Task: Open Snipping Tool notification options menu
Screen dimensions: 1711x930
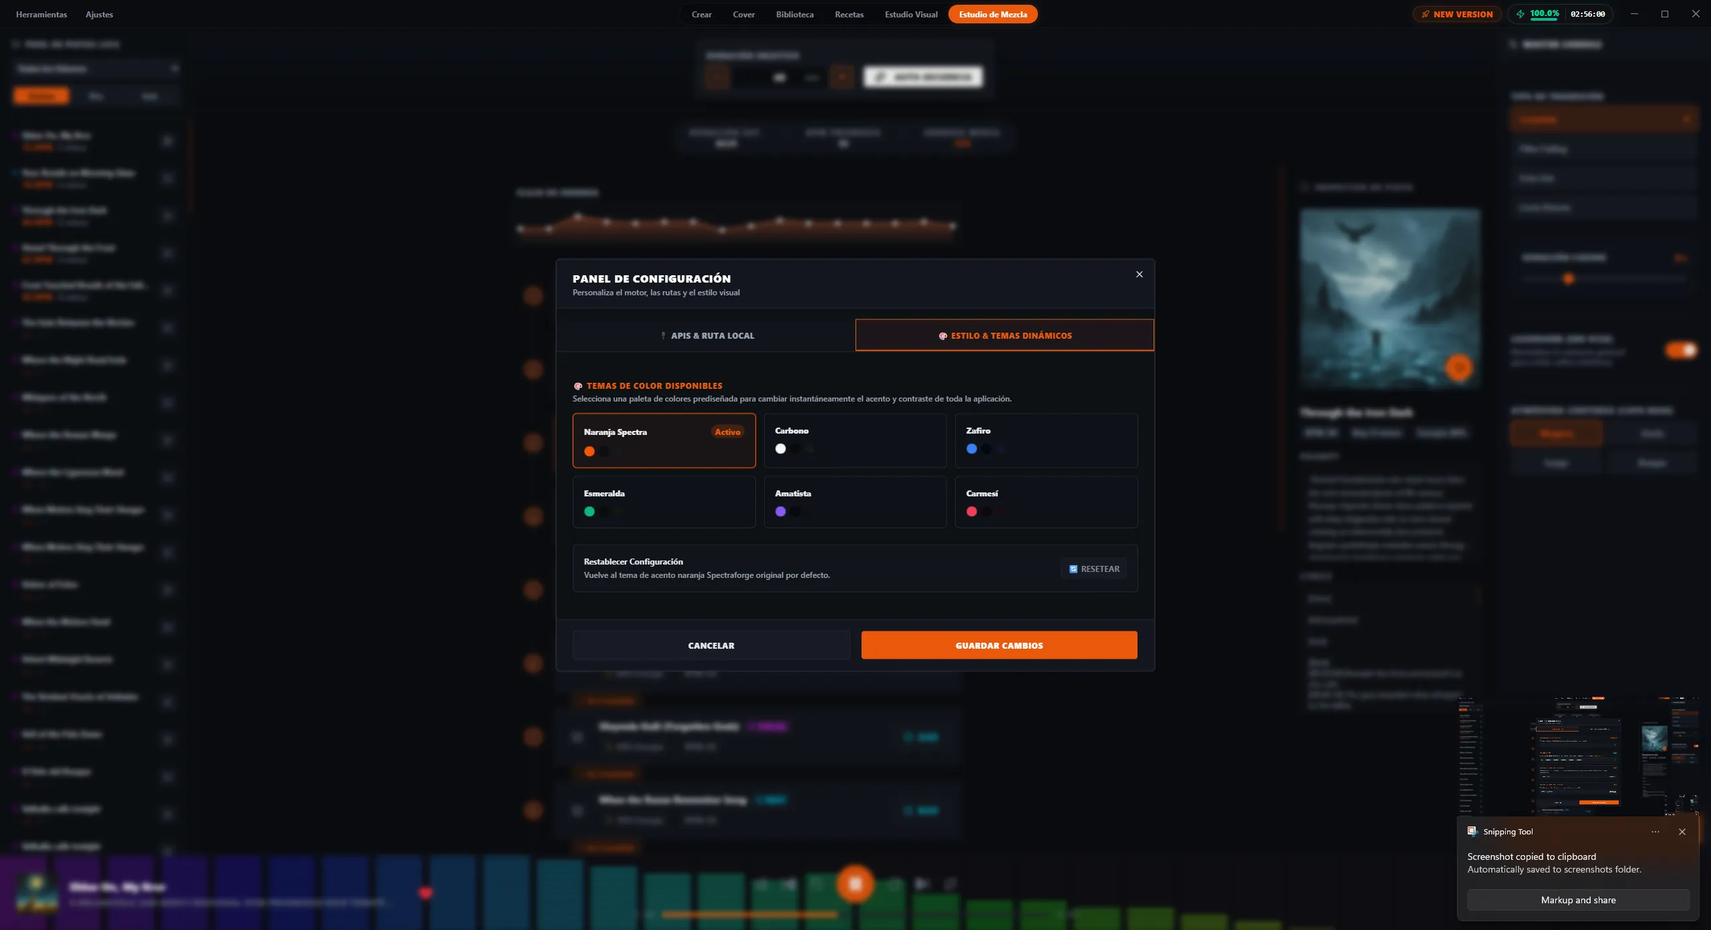Action: [1656, 832]
